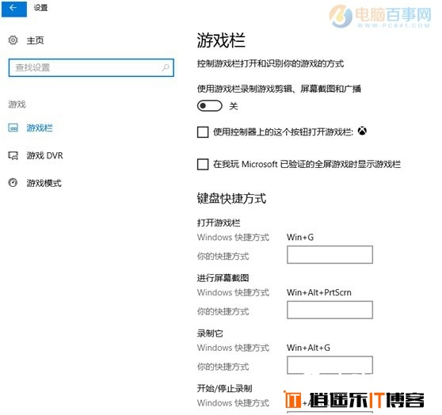Screen dimensions: 442x415
Task: Click the 键盘快捷方式 section heading
Action: 231,199
